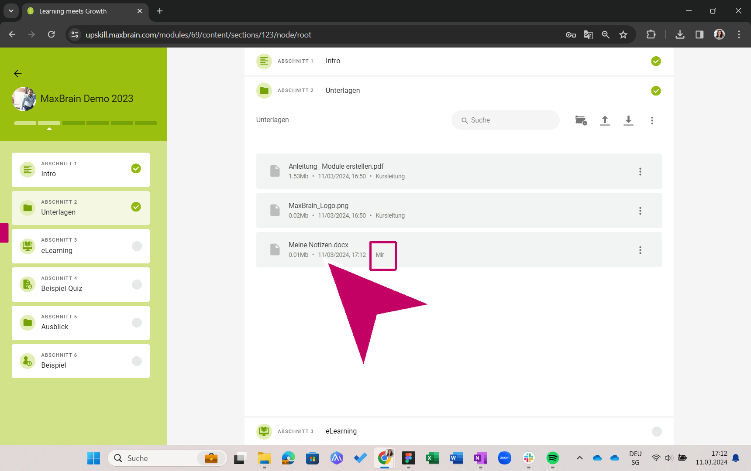The image size is (751, 471).
Task: Toggle completion circle on main eLearning header
Action: click(x=657, y=431)
